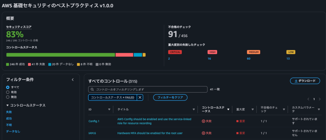Screen dimensions: 326x140
Task: Click the 0 件 無効 legend swatch
Action: [97, 64]
